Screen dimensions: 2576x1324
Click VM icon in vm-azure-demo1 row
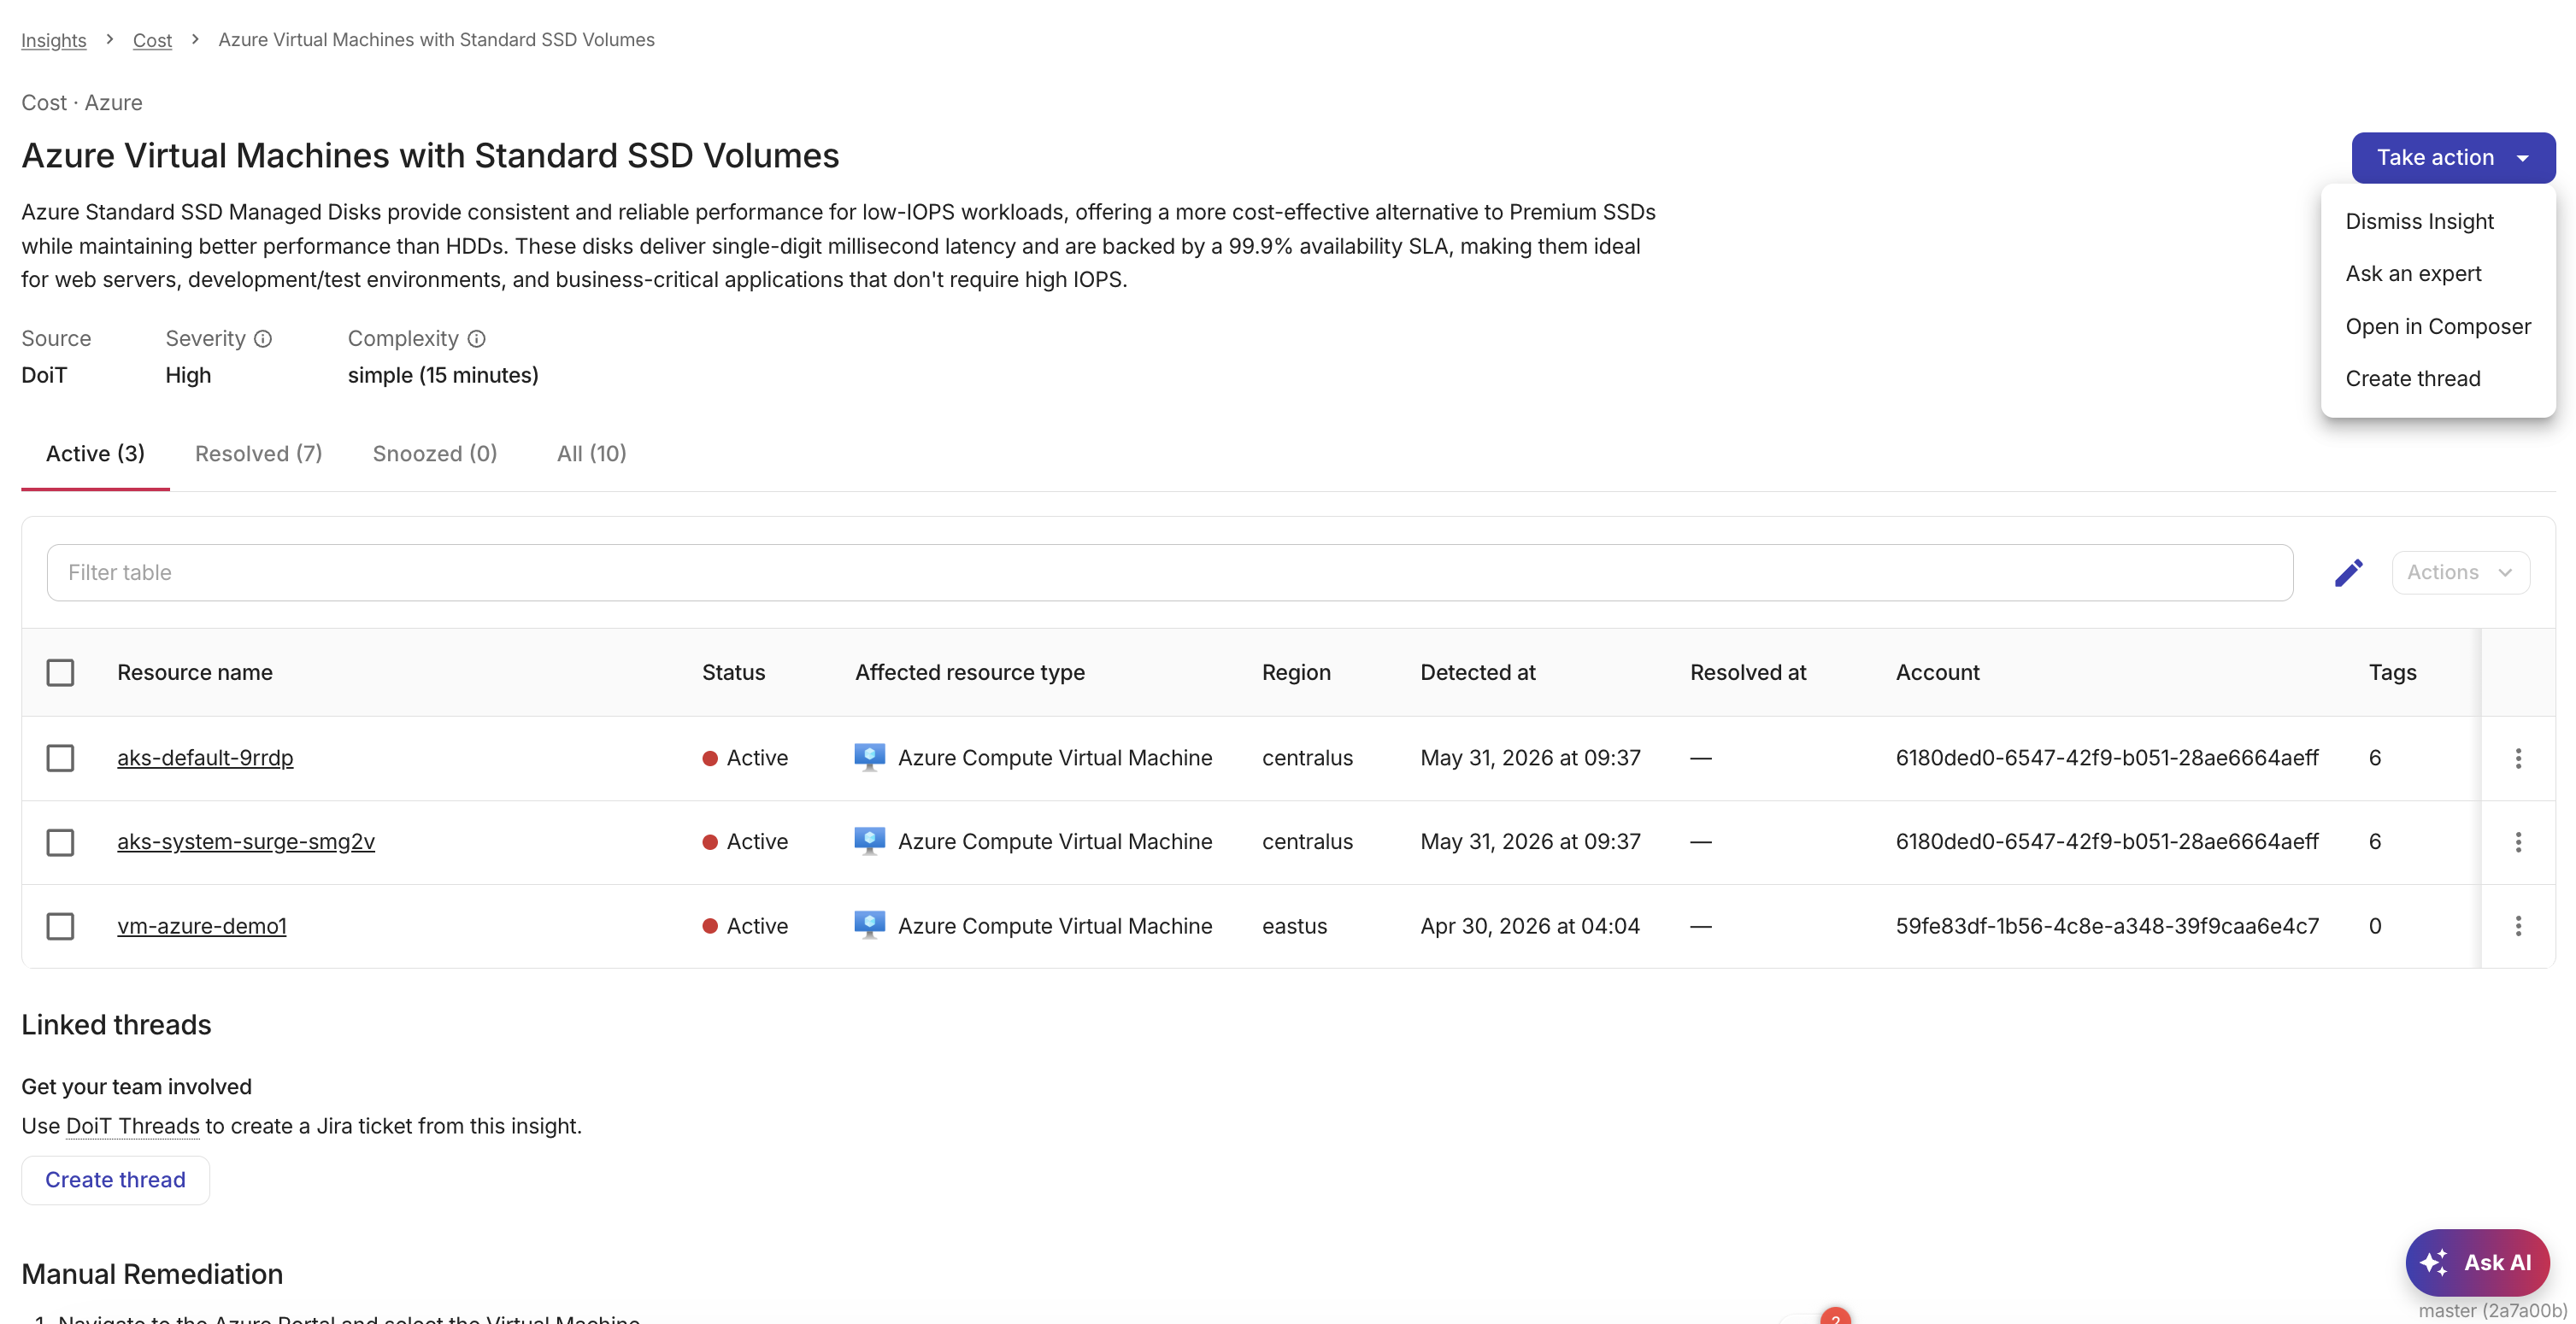[869, 925]
